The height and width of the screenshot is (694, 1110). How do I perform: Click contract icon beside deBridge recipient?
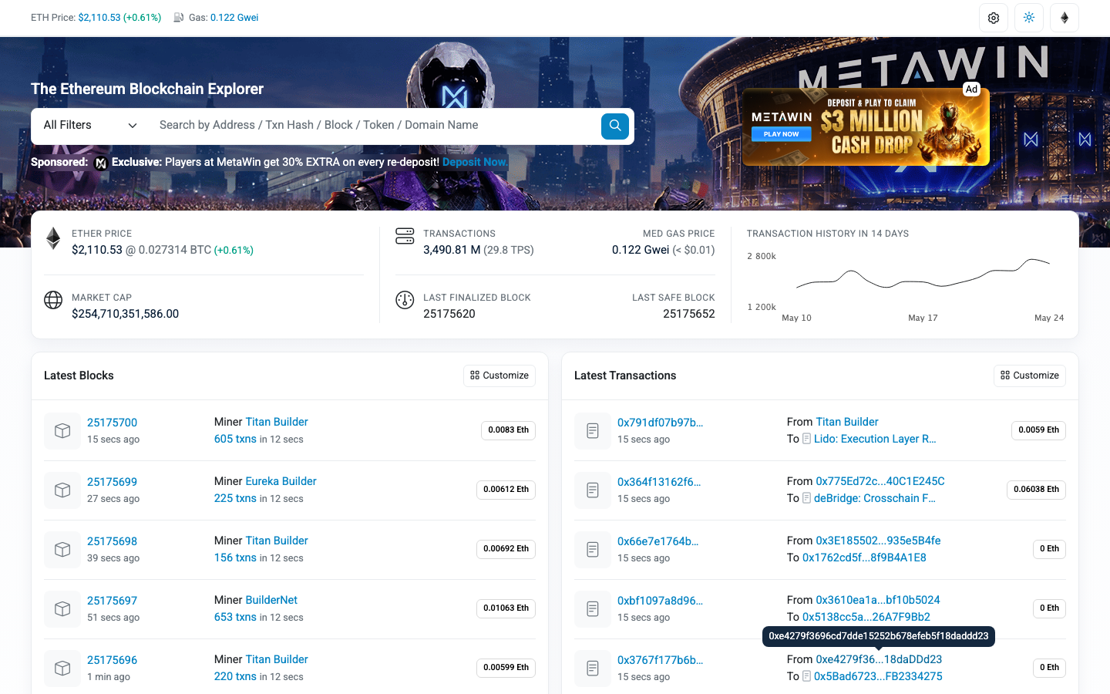pos(807,498)
